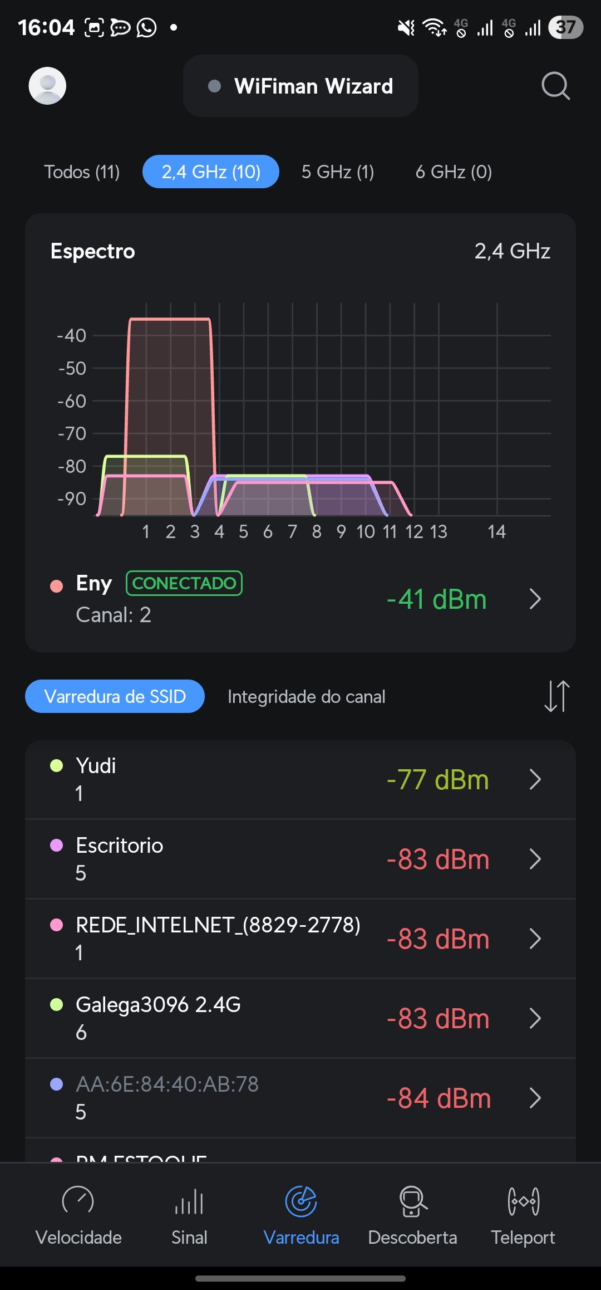The width and height of the screenshot is (601, 1290).
Task: Tap the green dot beside Galega3096 2.4G
Action: point(56,1004)
